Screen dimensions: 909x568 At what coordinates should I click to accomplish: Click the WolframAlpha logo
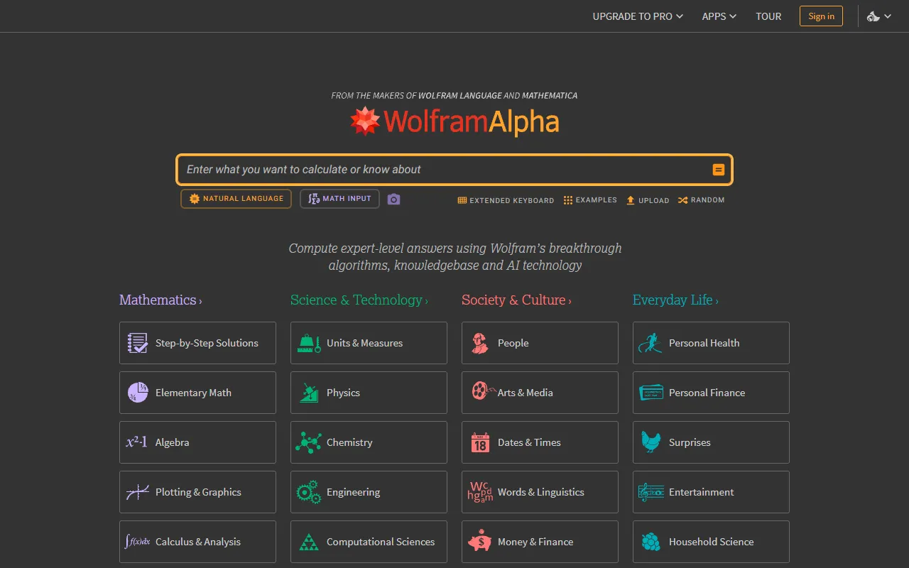454,122
